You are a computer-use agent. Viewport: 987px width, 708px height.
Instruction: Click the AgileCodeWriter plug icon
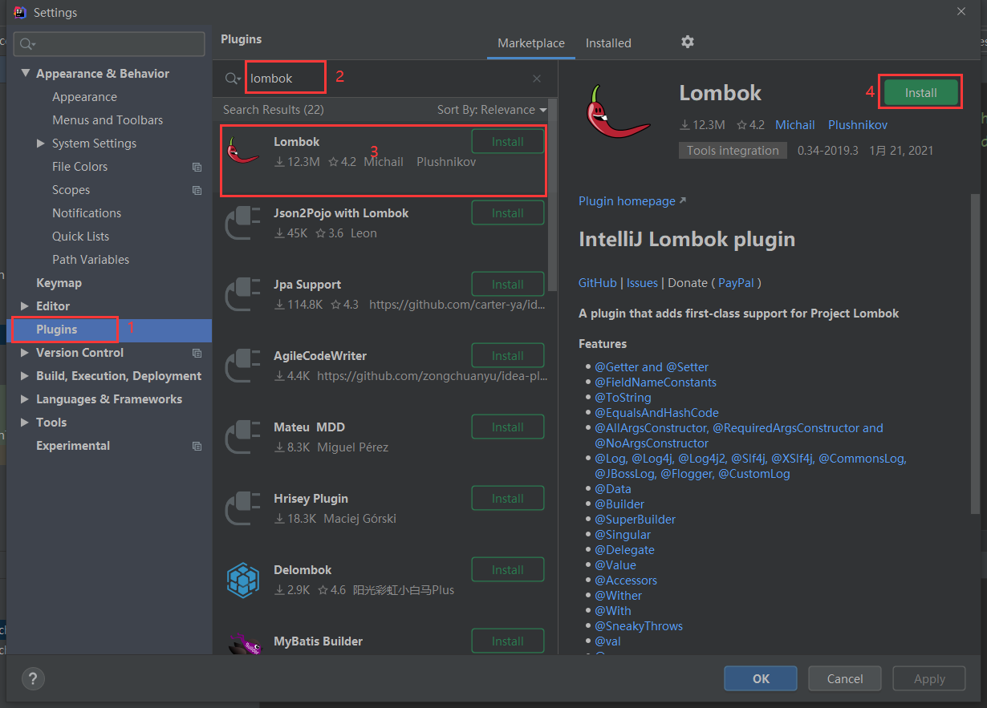coord(243,365)
